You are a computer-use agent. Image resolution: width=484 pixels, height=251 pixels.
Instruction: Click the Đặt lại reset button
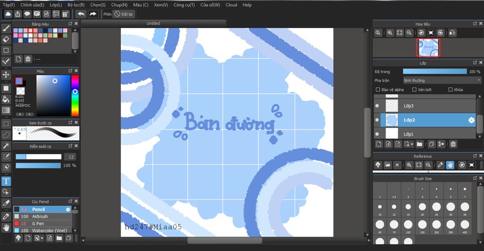coord(123,14)
